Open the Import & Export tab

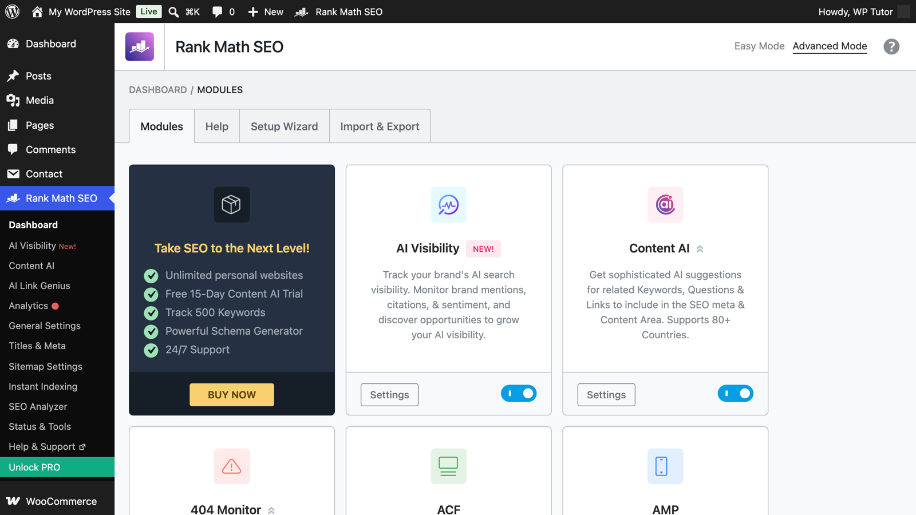coord(380,126)
